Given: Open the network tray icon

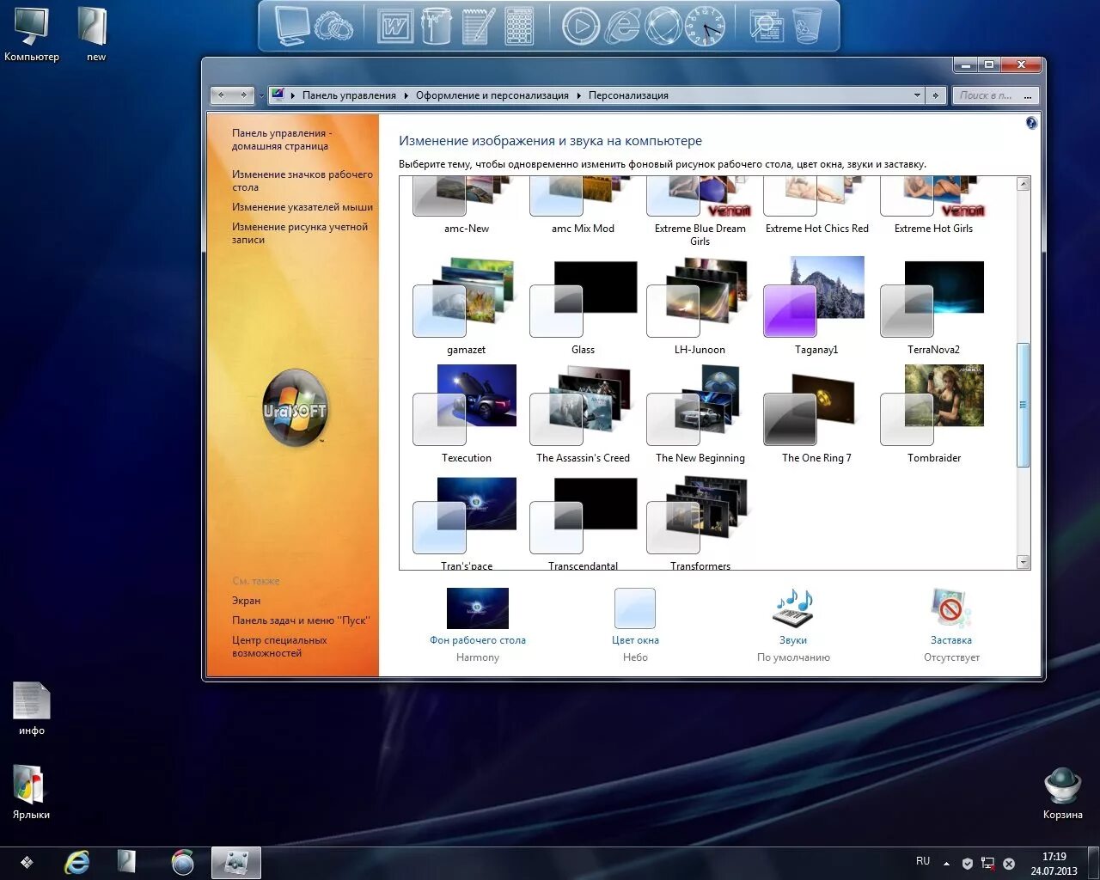Looking at the screenshot, I should tap(988, 863).
